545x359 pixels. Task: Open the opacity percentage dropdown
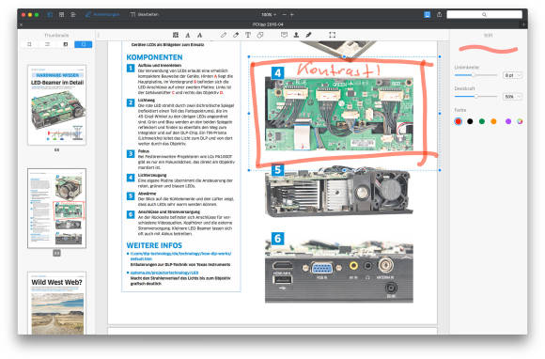(x=512, y=97)
